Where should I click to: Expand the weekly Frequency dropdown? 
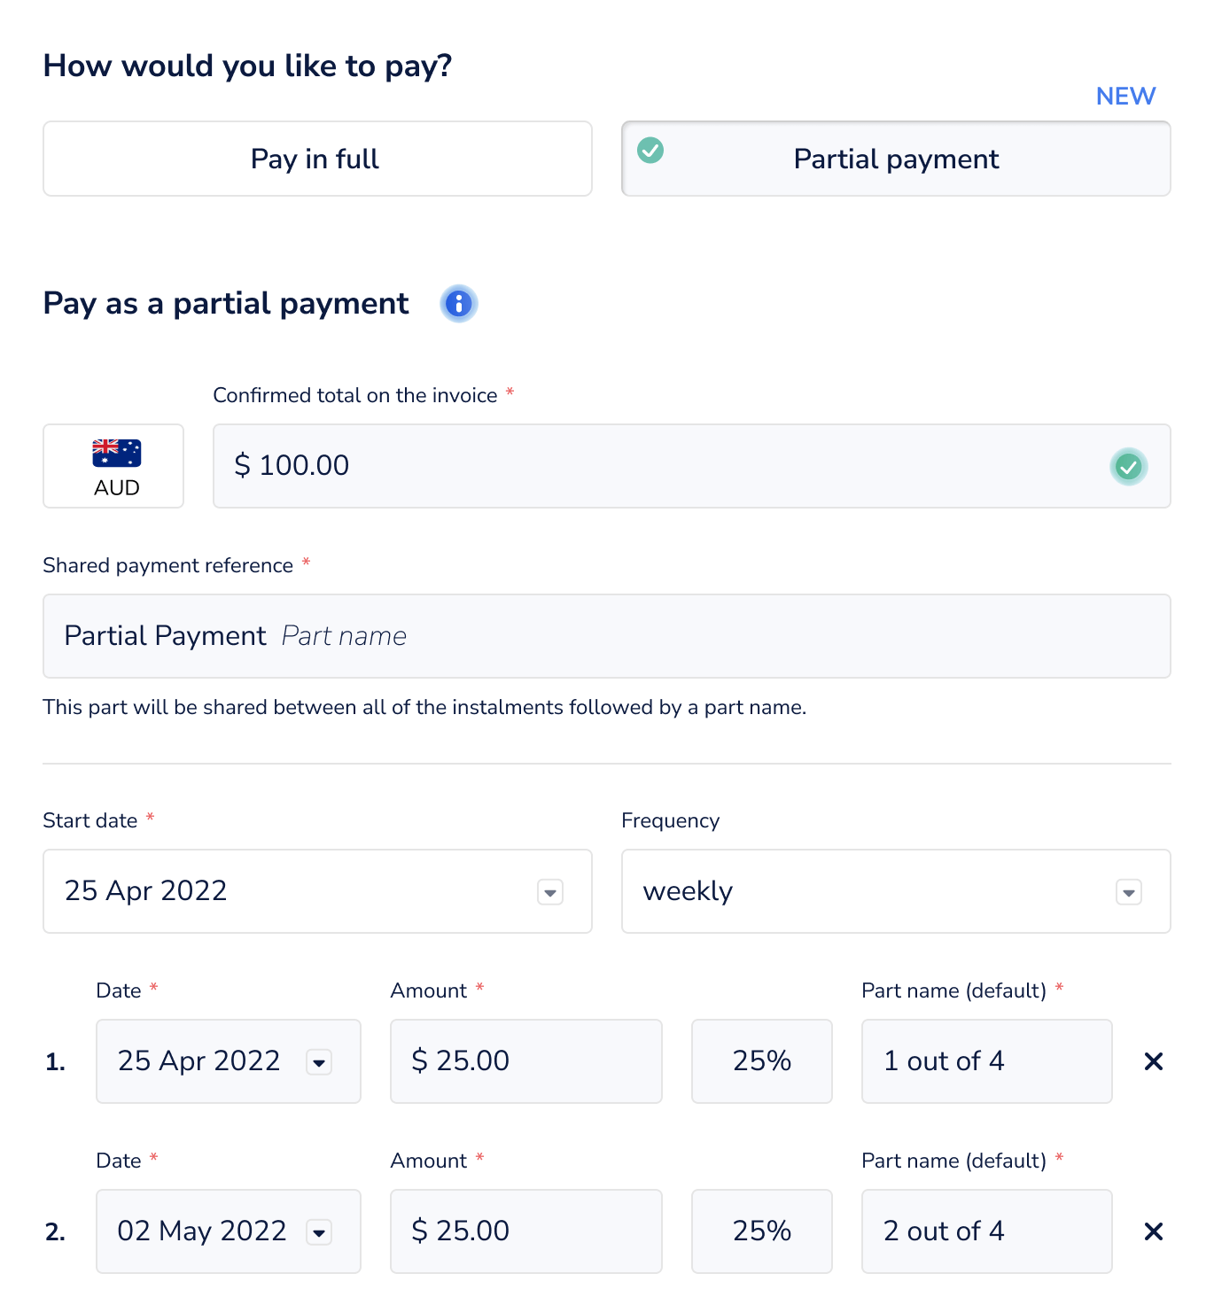pyautogui.click(x=1128, y=892)
